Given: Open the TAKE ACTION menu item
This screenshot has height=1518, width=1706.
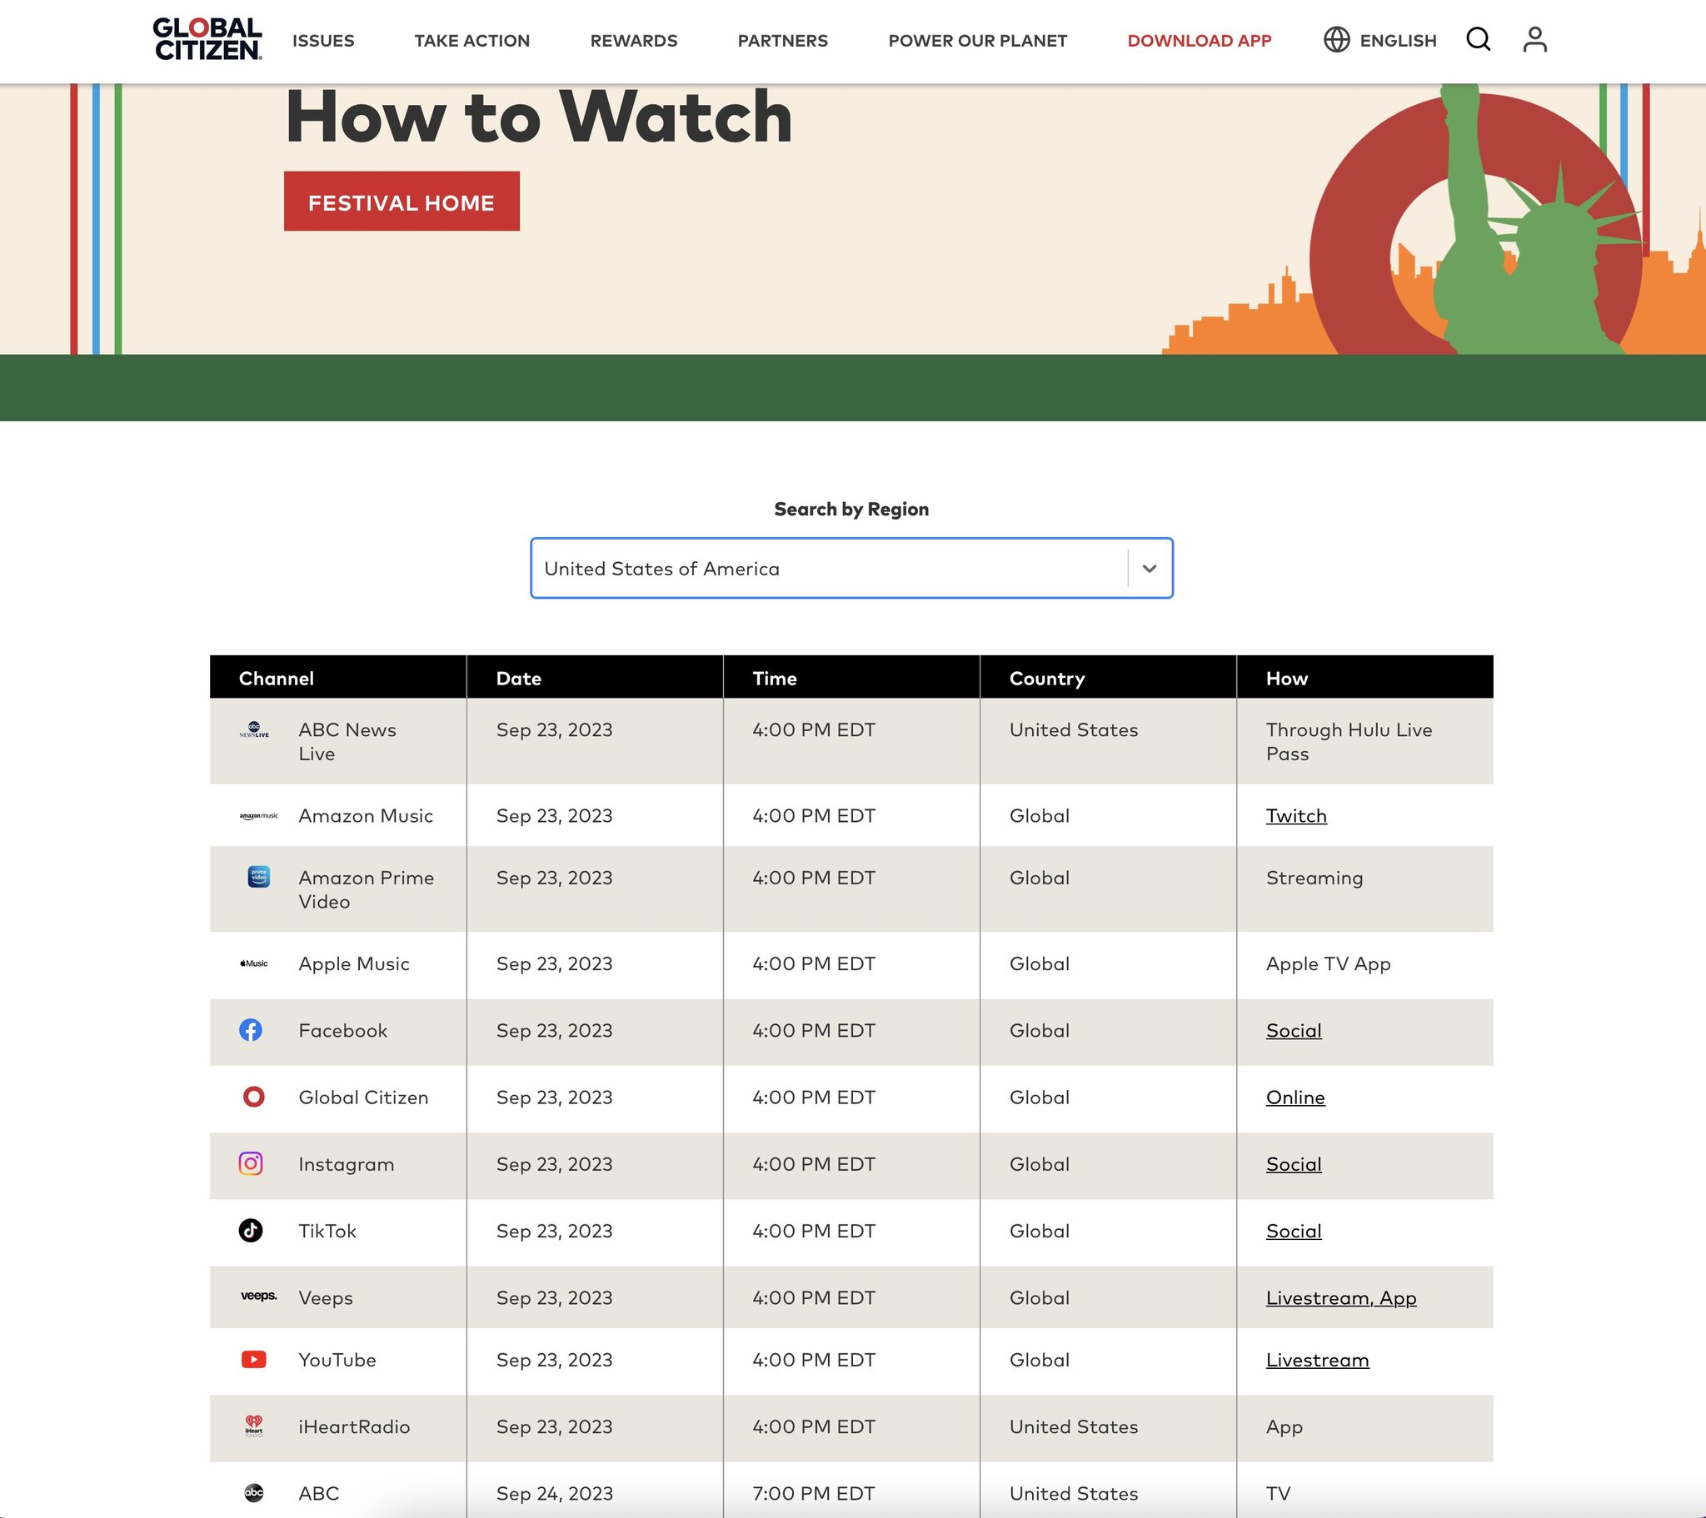Looking at the screenshot, I should 471,40.
